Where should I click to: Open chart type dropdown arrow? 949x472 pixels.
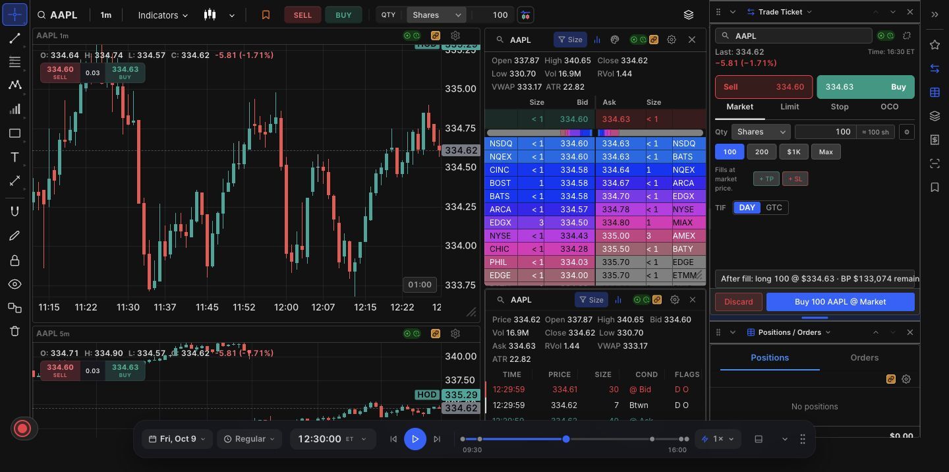[x=231, y=15]
